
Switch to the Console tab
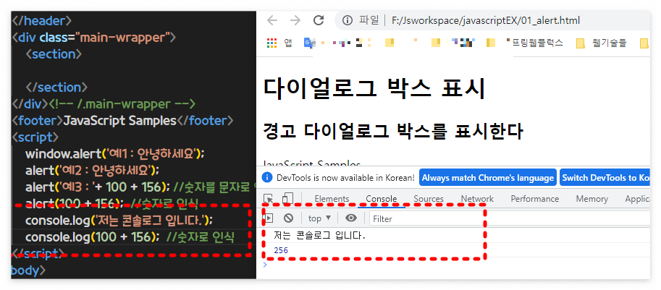[382, 199]
